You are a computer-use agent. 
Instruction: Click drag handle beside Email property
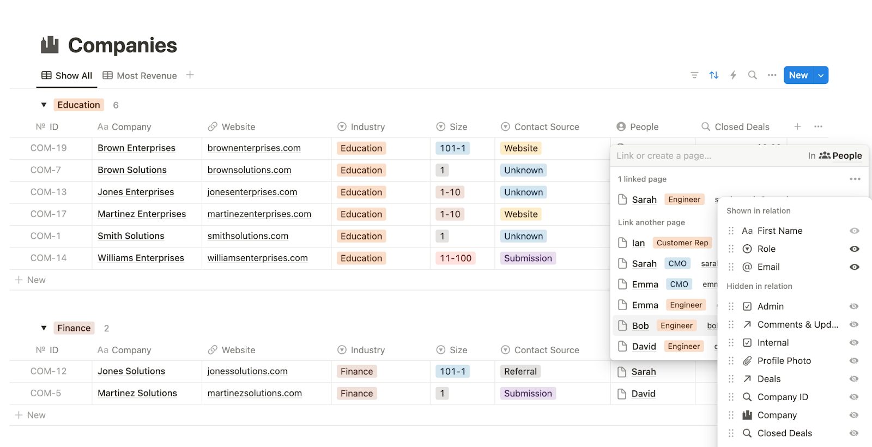click(731, 267)
